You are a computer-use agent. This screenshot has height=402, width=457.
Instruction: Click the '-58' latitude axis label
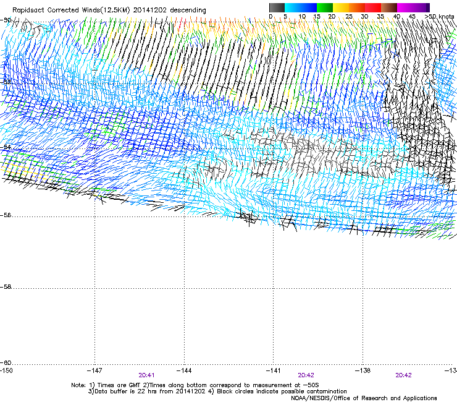(6, 287)
